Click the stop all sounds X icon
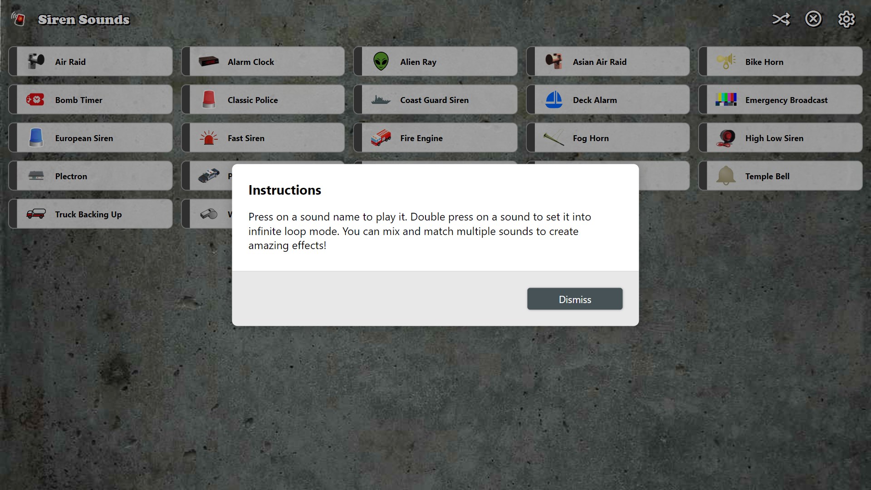Screen dimensions: 871x490 pos(813,20)
